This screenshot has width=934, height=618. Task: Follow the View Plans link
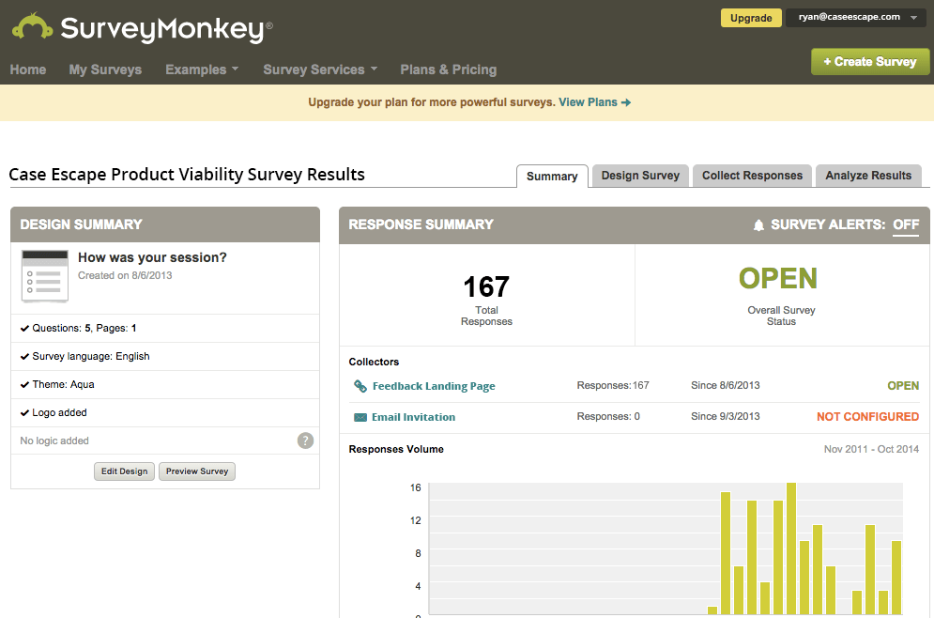[588, 102]
